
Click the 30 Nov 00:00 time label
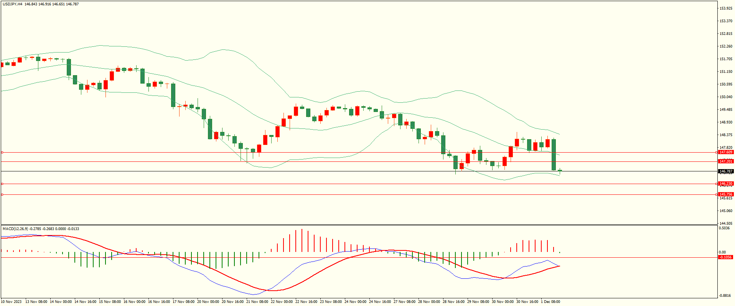click(x=503, y=302)
